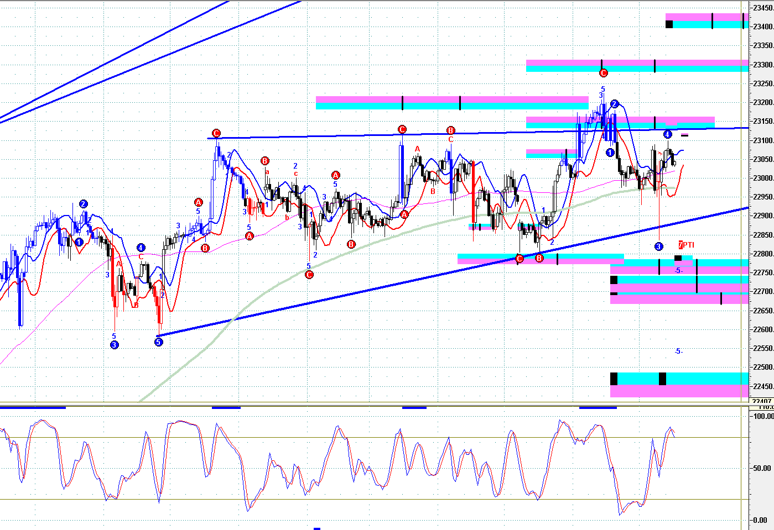Click the blue circled 4 beneath the upper trendline
The height and width of the screenshot is (530, 774).
668,134
